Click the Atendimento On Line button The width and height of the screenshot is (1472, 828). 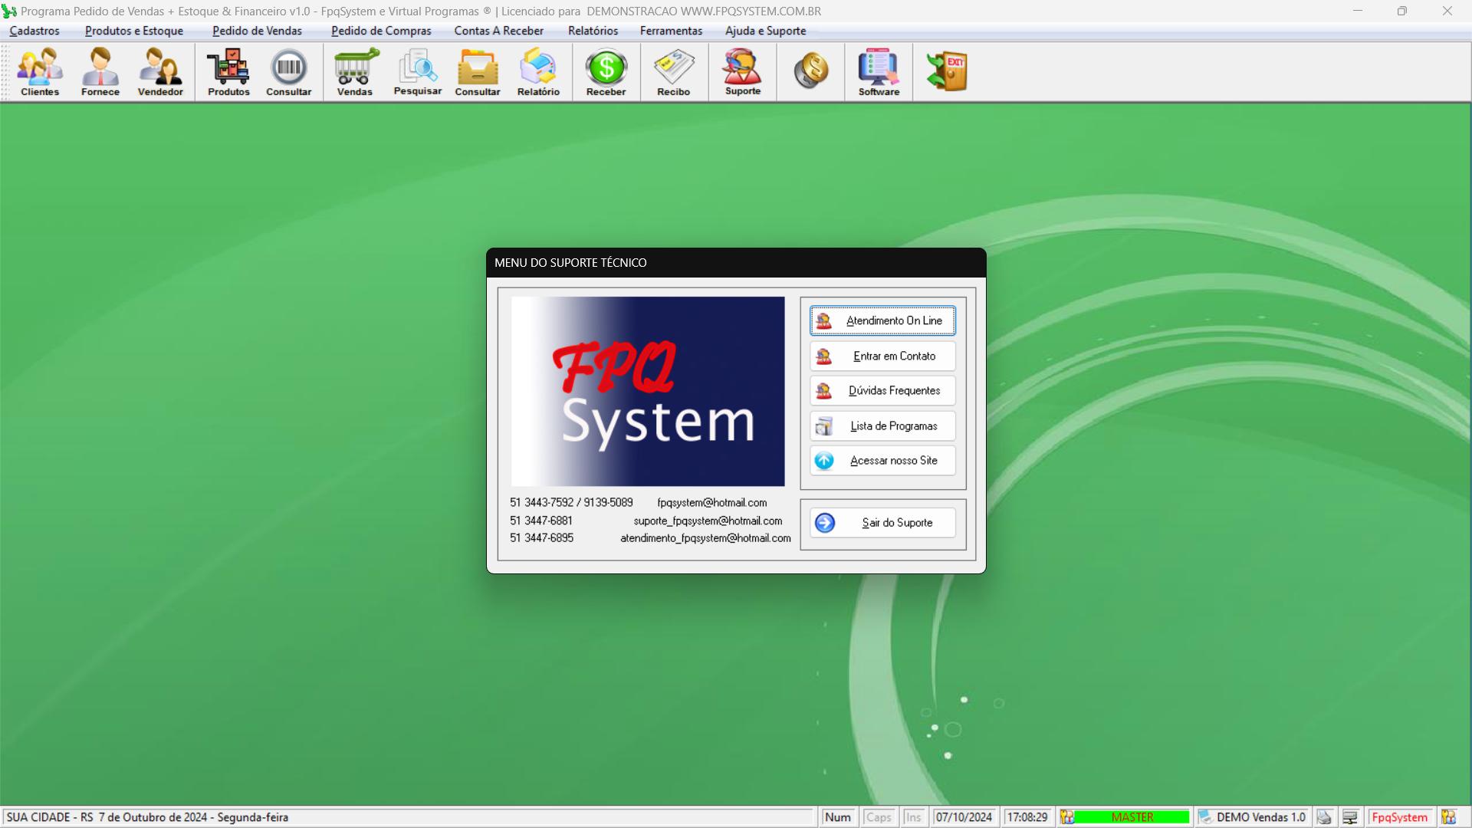click(882, 320)
